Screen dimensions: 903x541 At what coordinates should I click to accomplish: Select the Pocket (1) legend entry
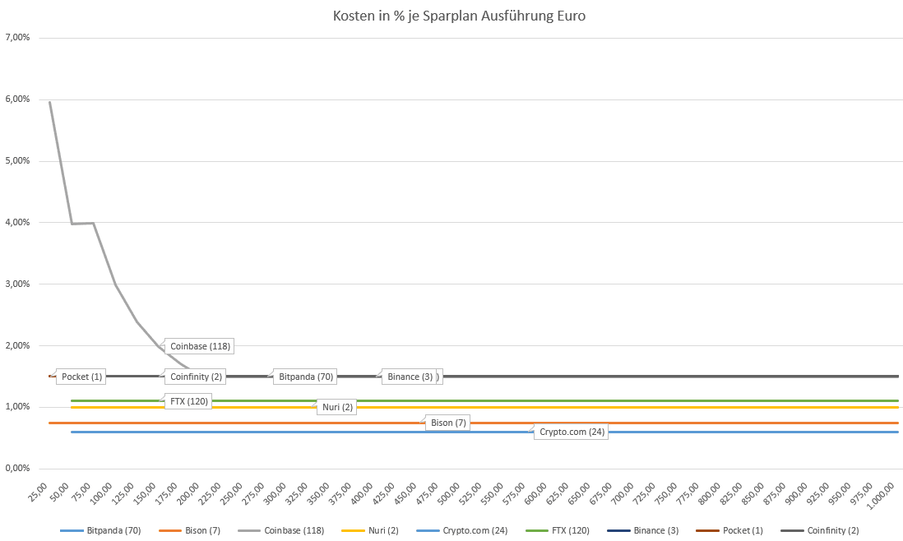click(729, 530)
